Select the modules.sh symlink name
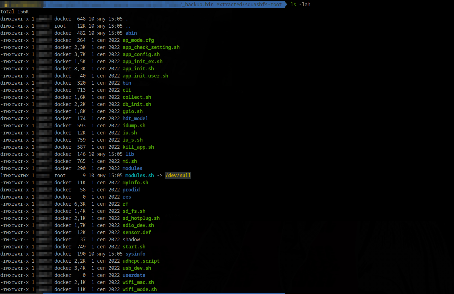454x294 pixels. coord(140,175)
